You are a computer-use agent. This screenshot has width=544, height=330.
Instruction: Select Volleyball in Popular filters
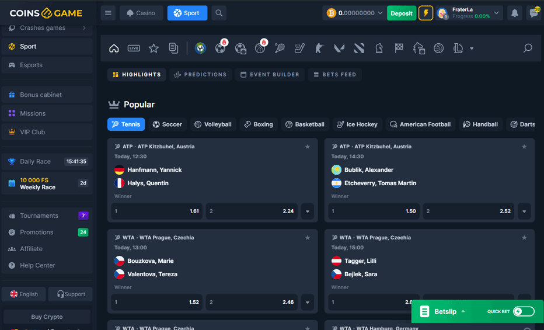(213, 124)
